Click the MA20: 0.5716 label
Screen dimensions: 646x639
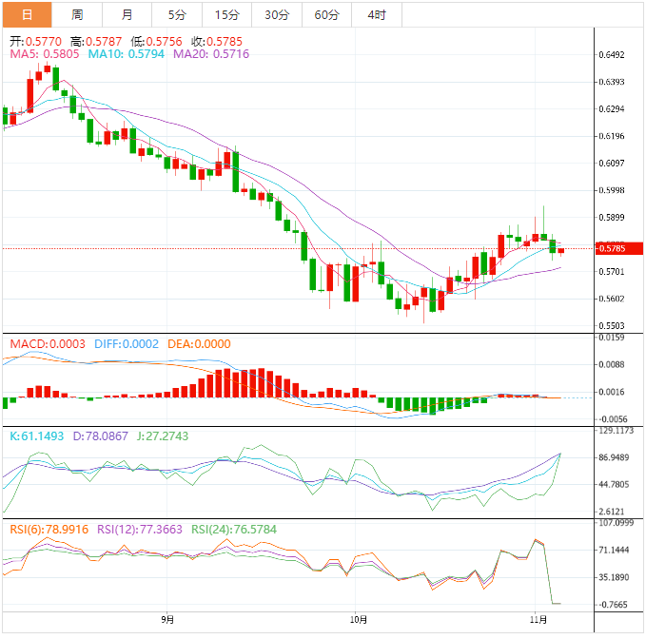point(211,54)
